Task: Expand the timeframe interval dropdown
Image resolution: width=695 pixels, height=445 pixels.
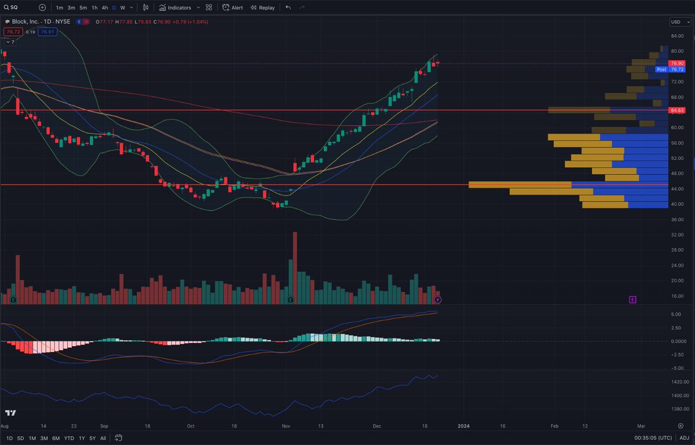Action: pyautogui.click(x=132, y=8)
